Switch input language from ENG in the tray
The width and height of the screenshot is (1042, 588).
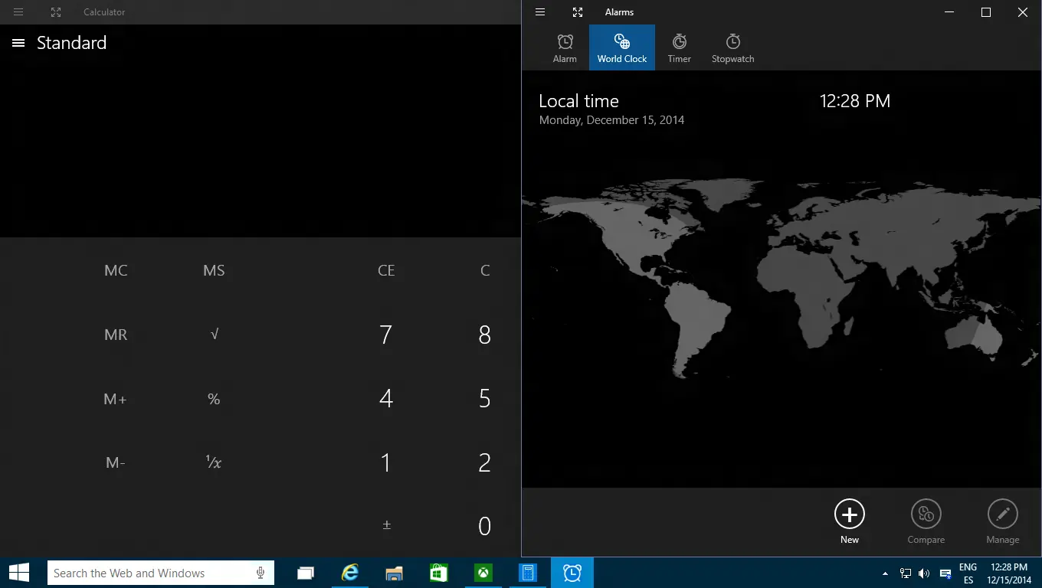click(x=967, y=572)
